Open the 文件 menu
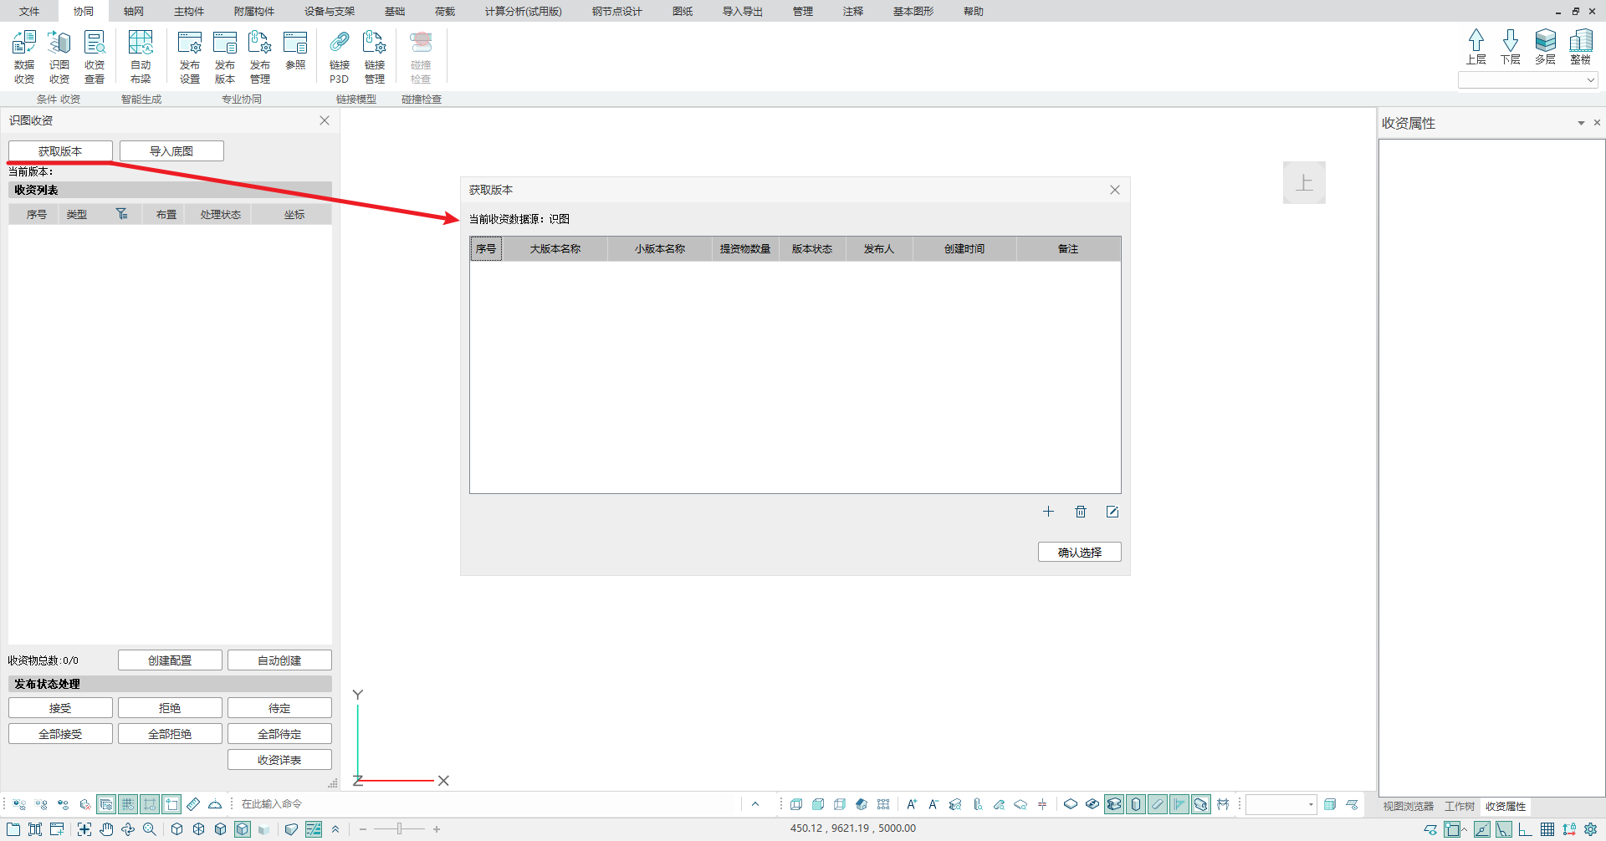This screenshot has width=1606, height=841. tap(29, 11)
